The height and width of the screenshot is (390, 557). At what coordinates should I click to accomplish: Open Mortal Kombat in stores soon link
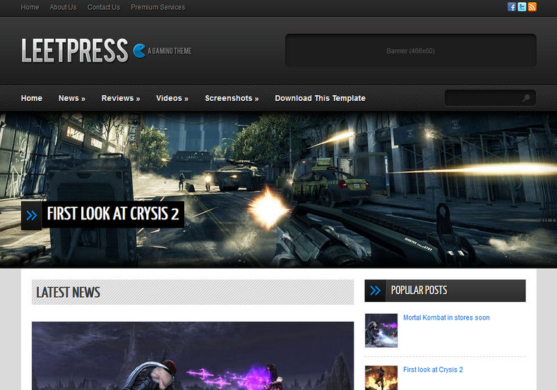[x=446, y=317]
